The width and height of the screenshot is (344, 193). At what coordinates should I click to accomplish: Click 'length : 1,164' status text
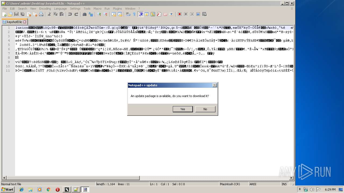[105, 184]
